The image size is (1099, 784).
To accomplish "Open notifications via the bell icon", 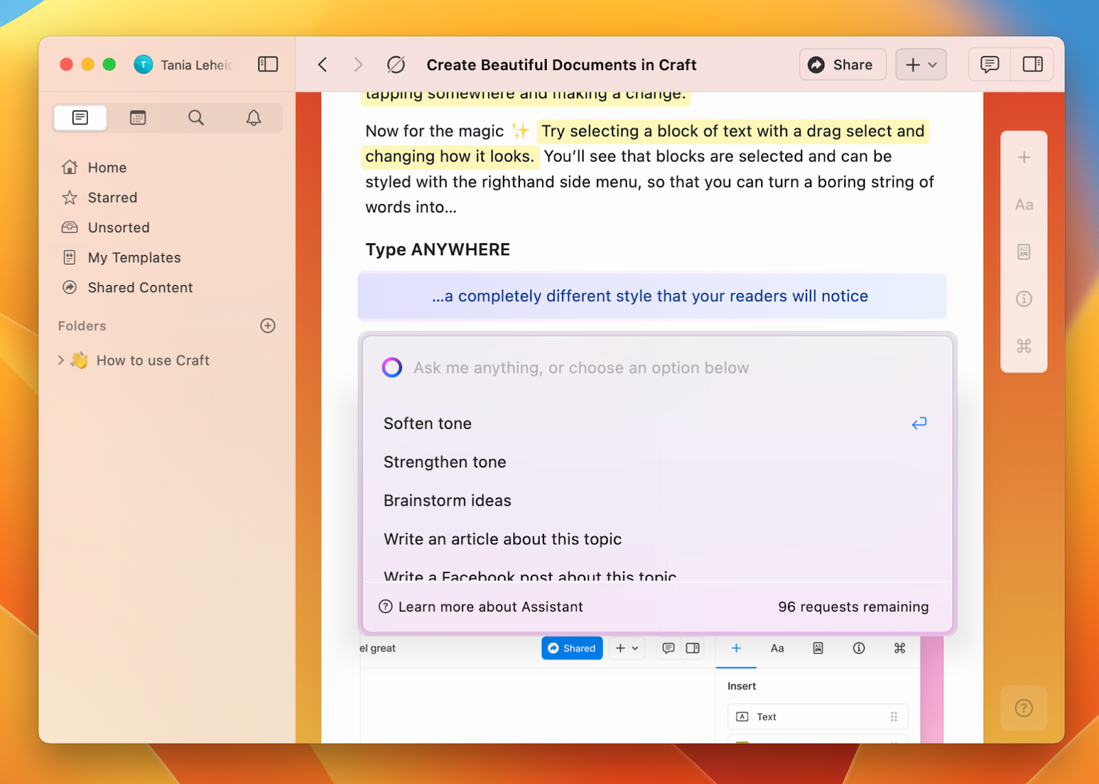I will 253,117.
